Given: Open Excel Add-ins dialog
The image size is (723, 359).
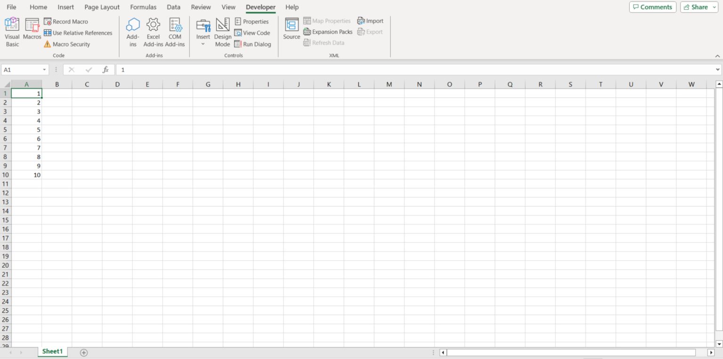Looking at the screenshot, I should coord(153,32).
